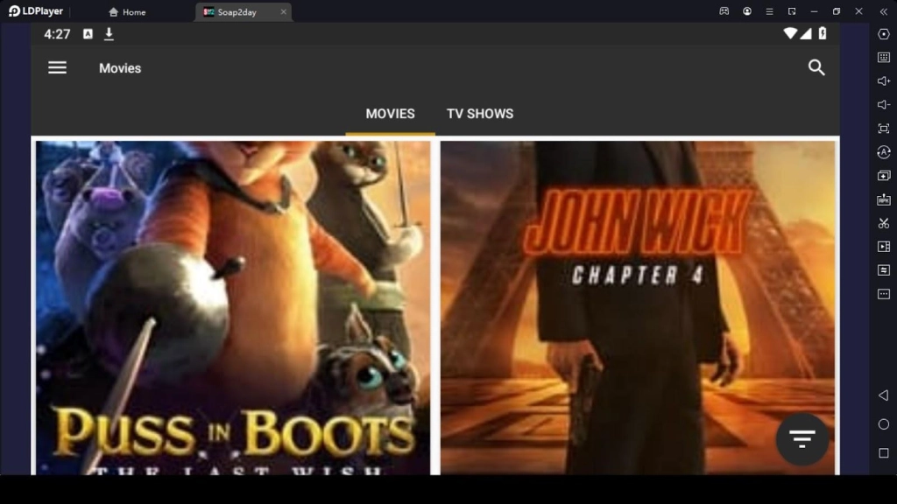Screen dimensions: 897x504
Task: Increase emulator volume
Action: pyautogui.click(x=883, y=81)
